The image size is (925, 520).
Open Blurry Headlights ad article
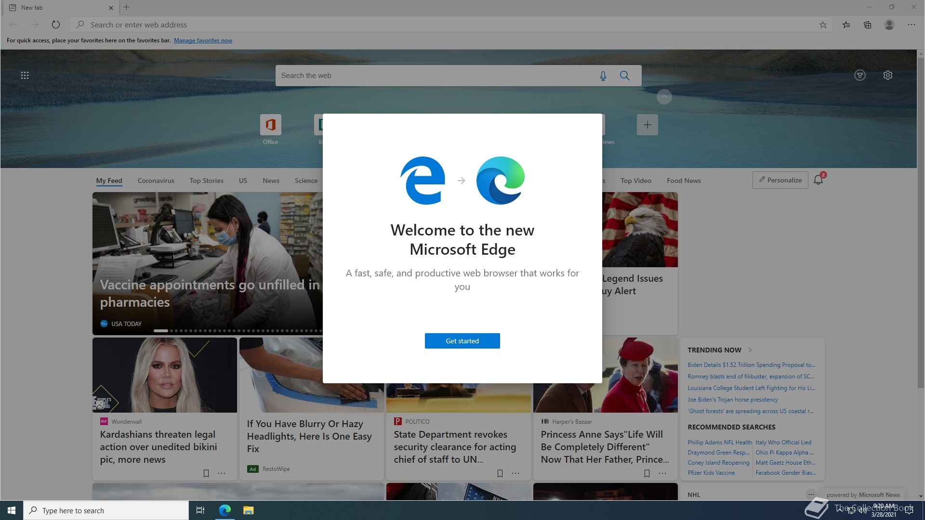tap(309, 436)
